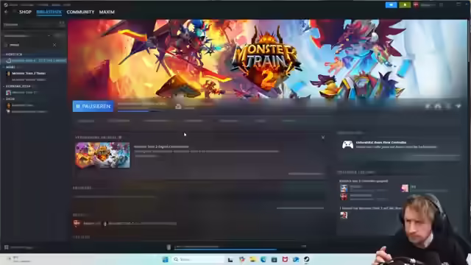
Task: Open the Xbox Controller support notice text
Action: pyautogui.click(x=396, y=145)
